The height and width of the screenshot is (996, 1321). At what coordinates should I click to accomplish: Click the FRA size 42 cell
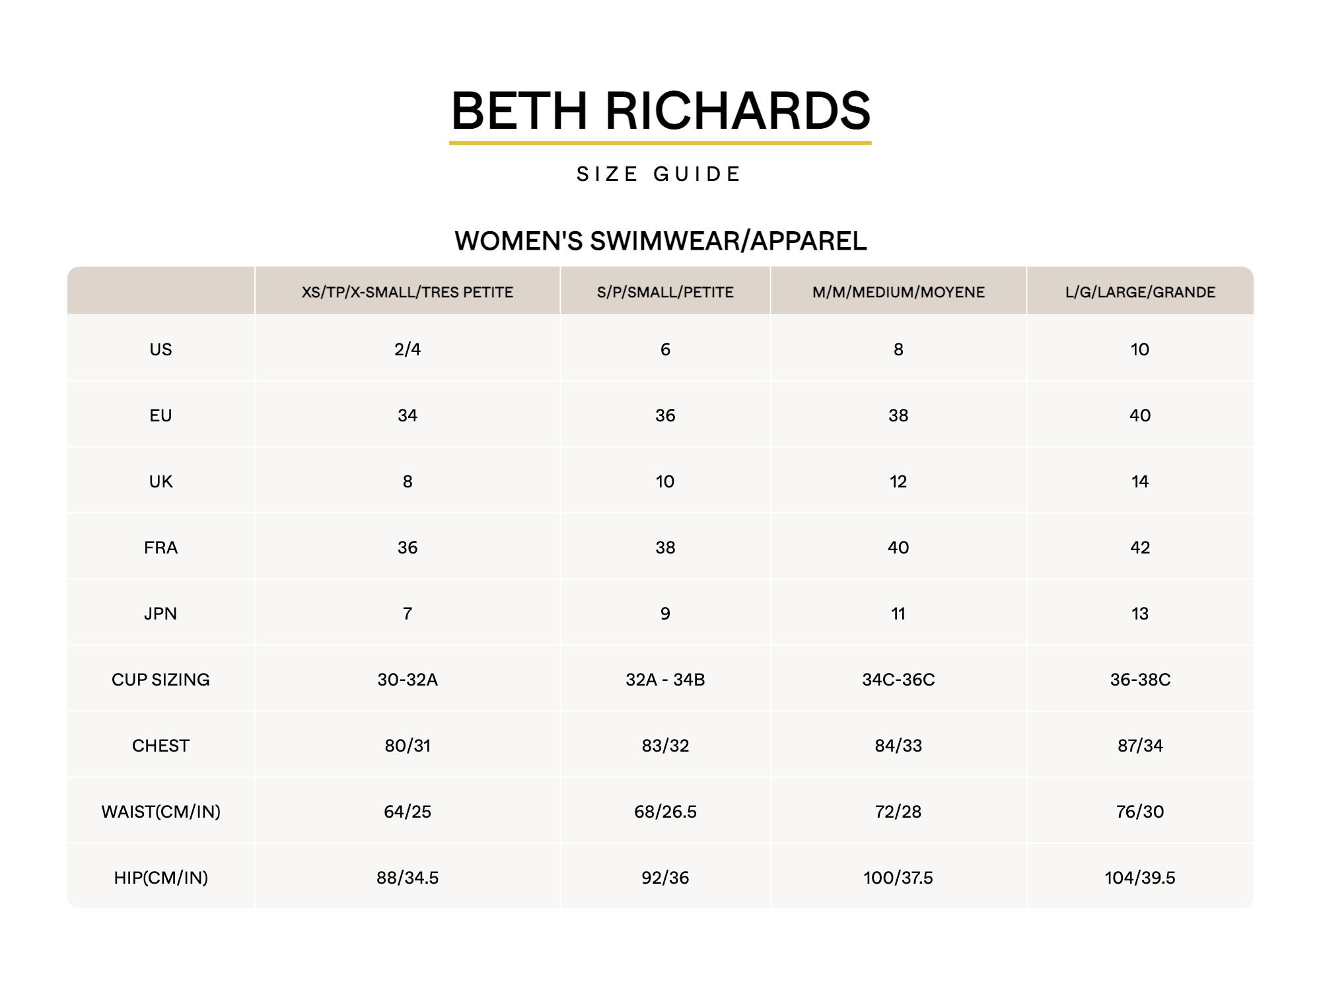click(x=1140, y=548)
